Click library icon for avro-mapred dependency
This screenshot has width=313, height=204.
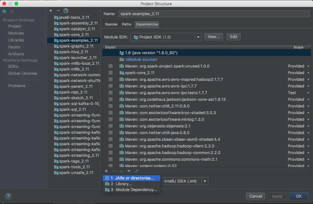pyautogui.click(x=121, y=79)
